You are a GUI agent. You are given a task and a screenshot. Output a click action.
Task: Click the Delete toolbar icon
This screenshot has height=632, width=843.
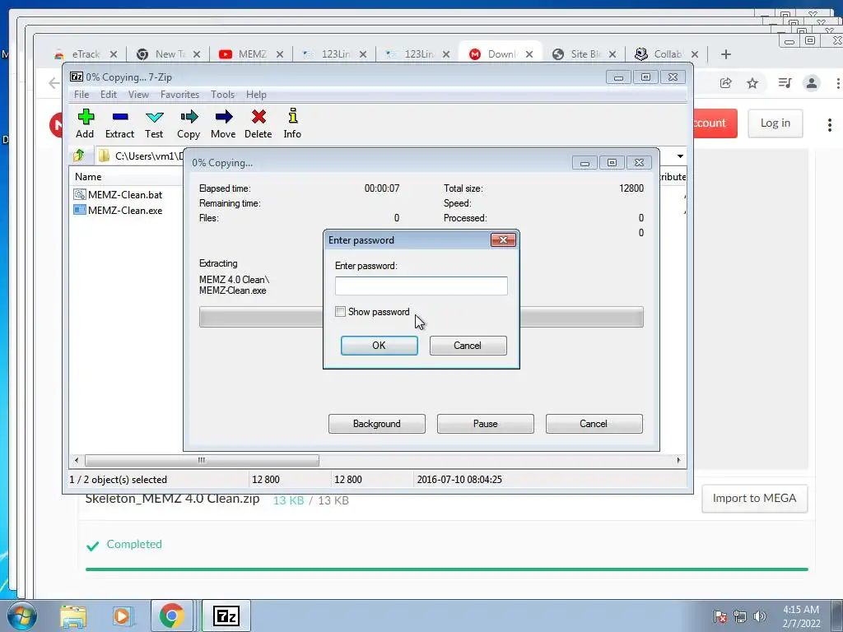coord(258,123)
